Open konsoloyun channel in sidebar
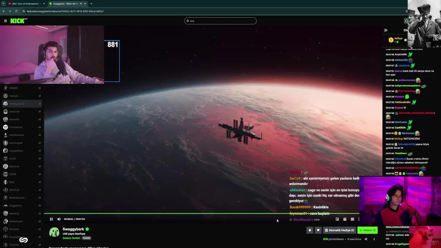 [x=22, y=221]
